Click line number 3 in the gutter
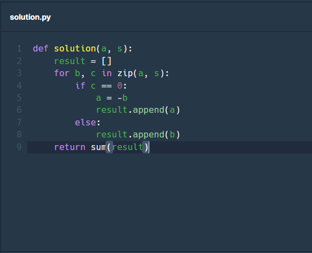This screenshot has width=312, height=253. tap(19, 73)
